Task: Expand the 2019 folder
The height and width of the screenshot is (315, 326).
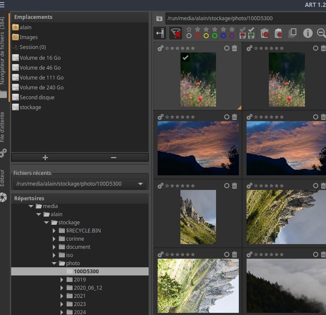Action: point(62,280)
